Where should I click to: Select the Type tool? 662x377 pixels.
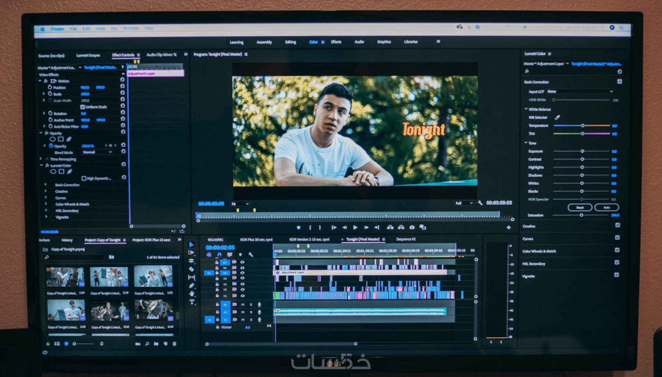pyautogui.click(x=192, y=302)
